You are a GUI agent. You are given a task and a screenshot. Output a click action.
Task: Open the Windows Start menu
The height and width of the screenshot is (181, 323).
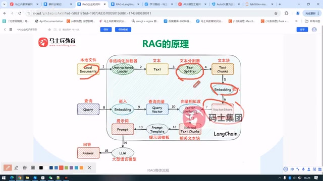[4, 177]
